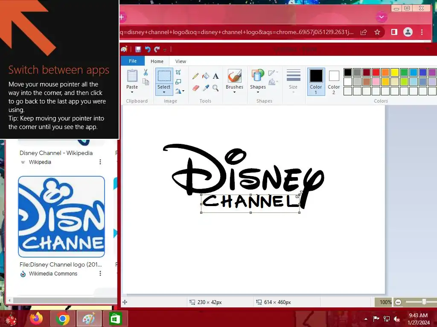This screenshot has height=327, width=437.
Task: Select the Color picker eyedropper
Action: tap(206, 88)
